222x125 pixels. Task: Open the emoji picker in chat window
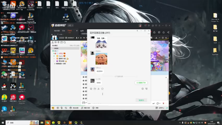click(x=91, y=89)
